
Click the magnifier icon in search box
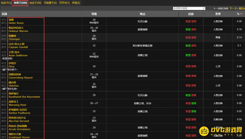point(204,9)
